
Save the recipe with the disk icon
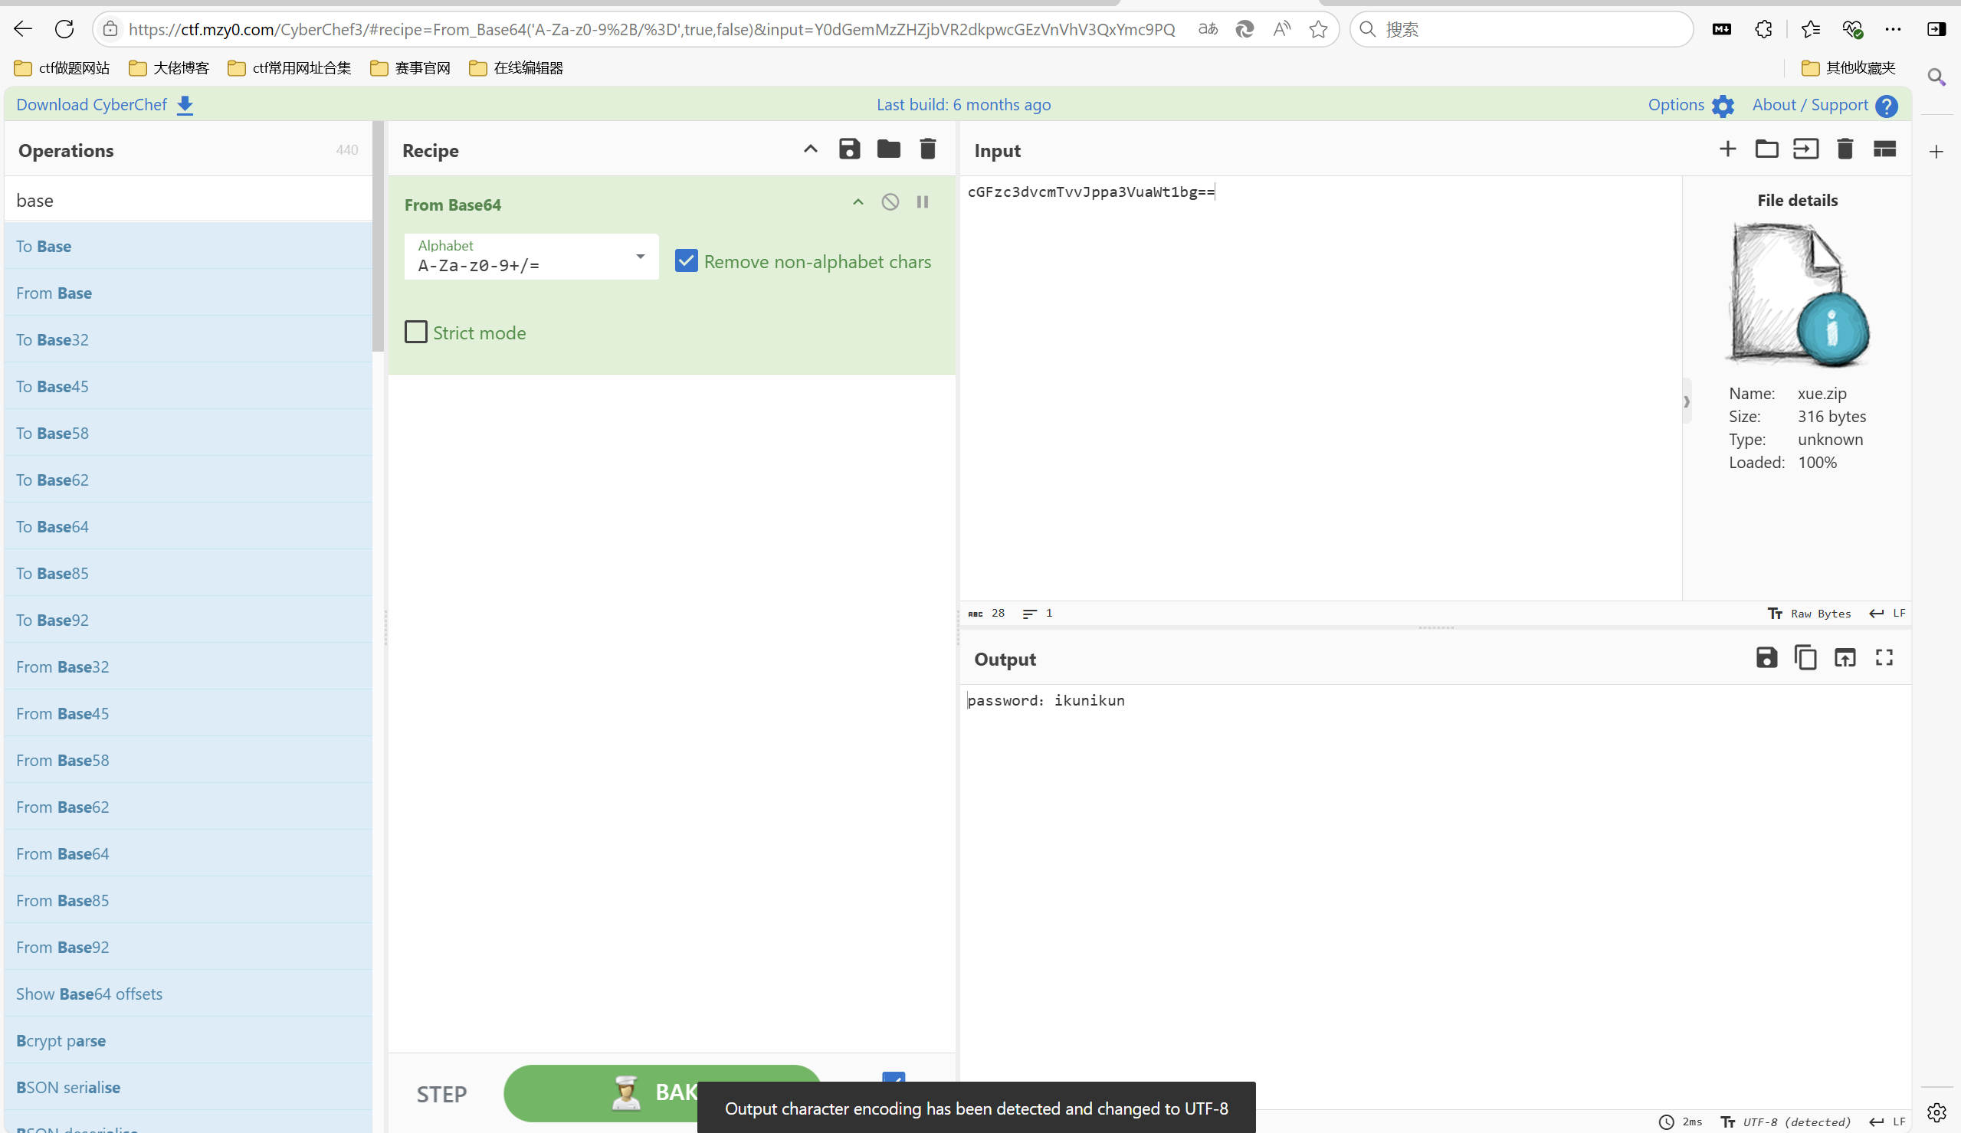click(x=849, y=149)
